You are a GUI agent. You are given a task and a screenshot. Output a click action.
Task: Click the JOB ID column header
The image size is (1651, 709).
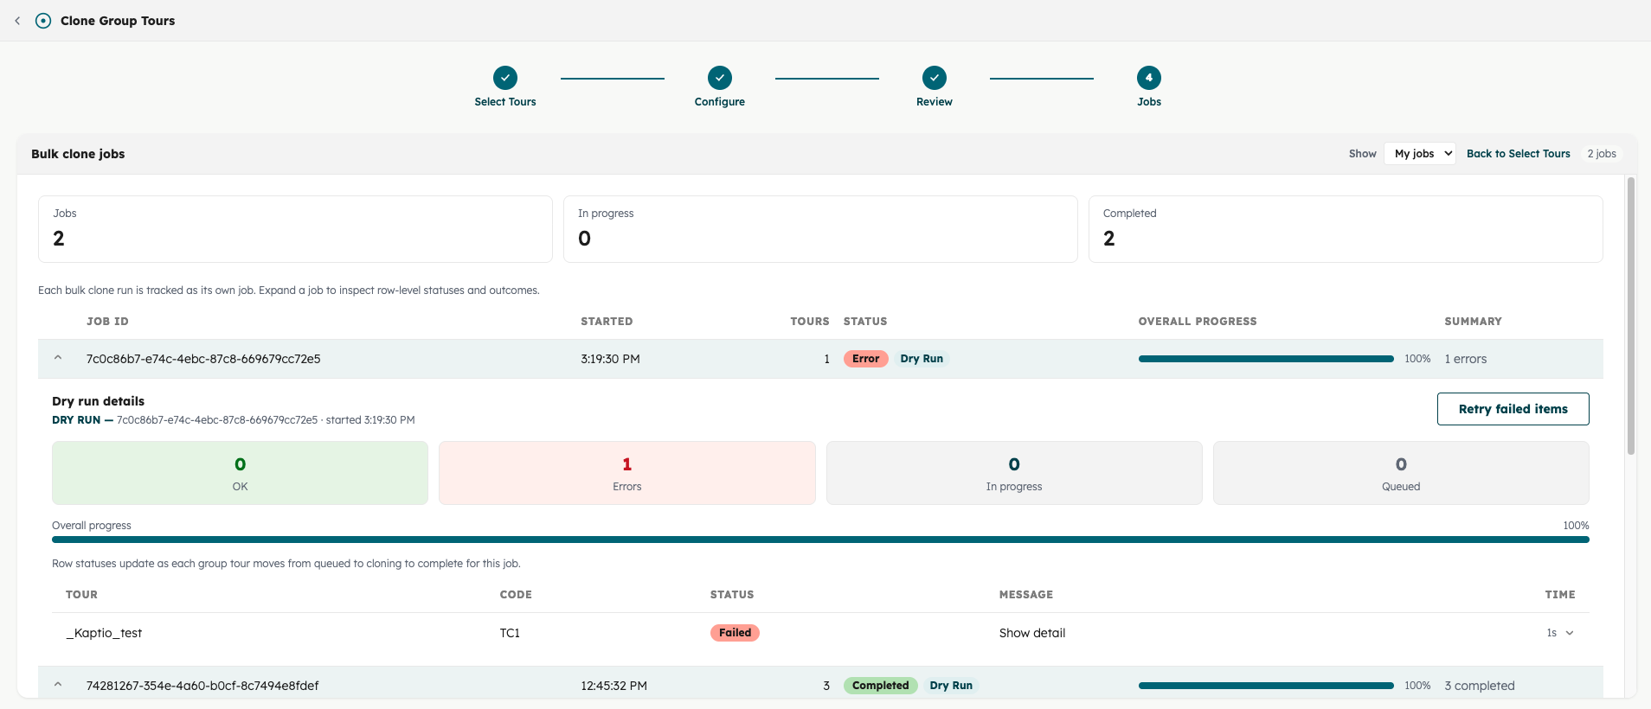pos(107,322)
